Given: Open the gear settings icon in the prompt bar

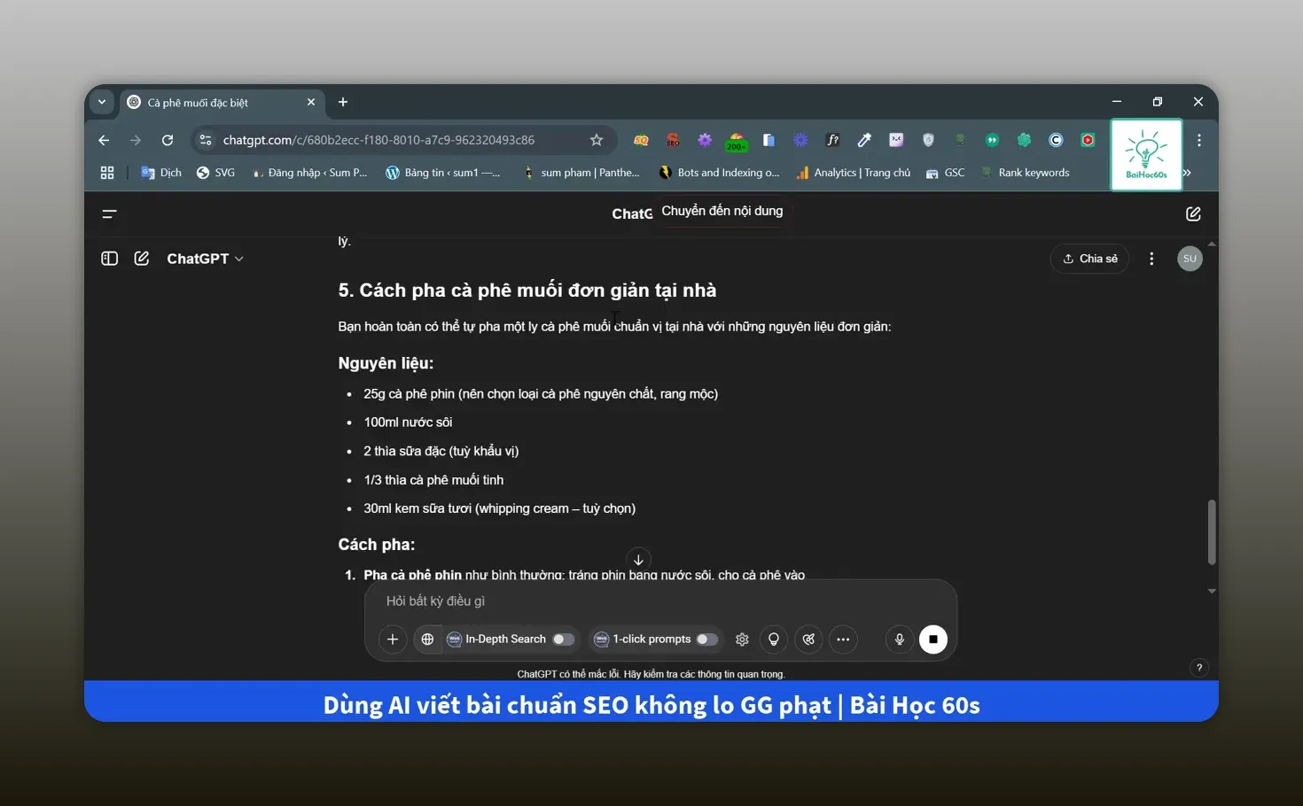Looking at the screenshot, I should coord(742,639).
